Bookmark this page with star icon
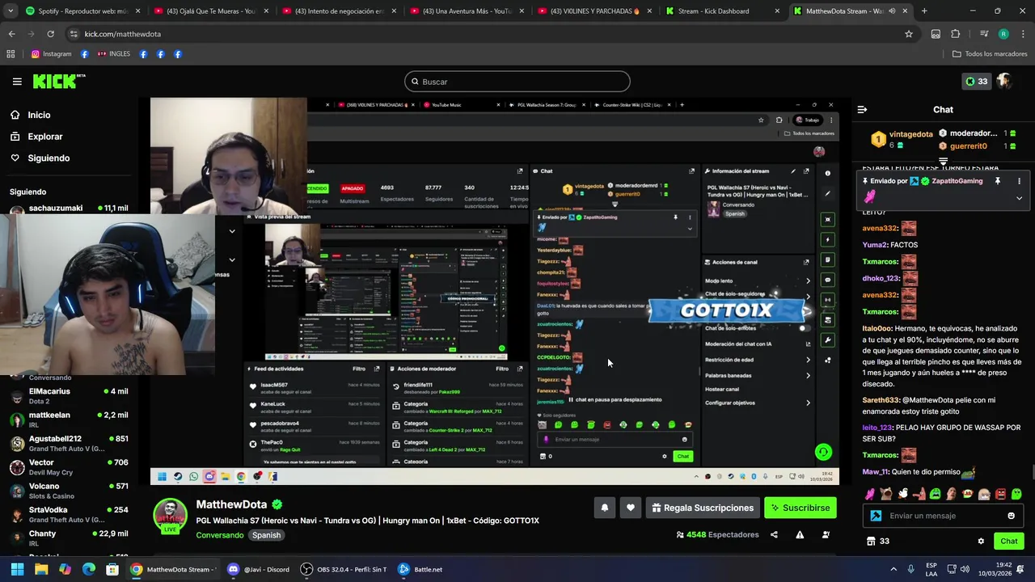Image resolution: width=1035 pixels, height=582 pixels. click(909, 34)
